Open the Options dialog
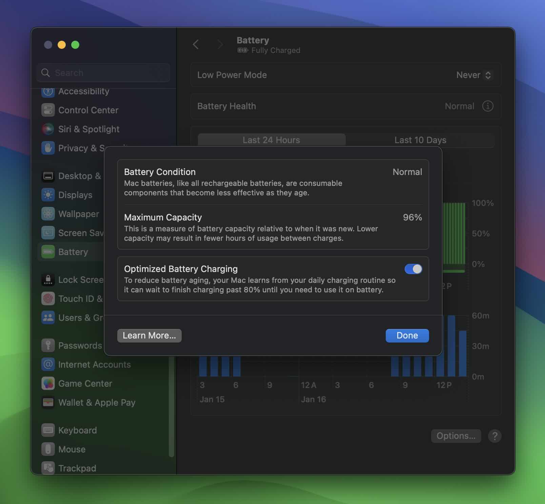The width and height of the screenshot is (545, 504). pyautogui.click(x=456, y=436)
